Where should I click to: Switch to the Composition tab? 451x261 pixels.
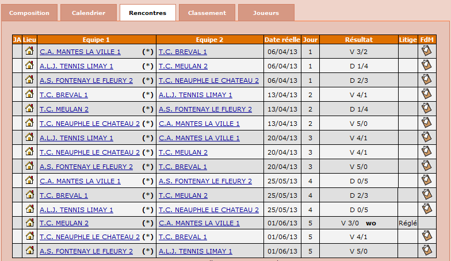coord(29,13)
